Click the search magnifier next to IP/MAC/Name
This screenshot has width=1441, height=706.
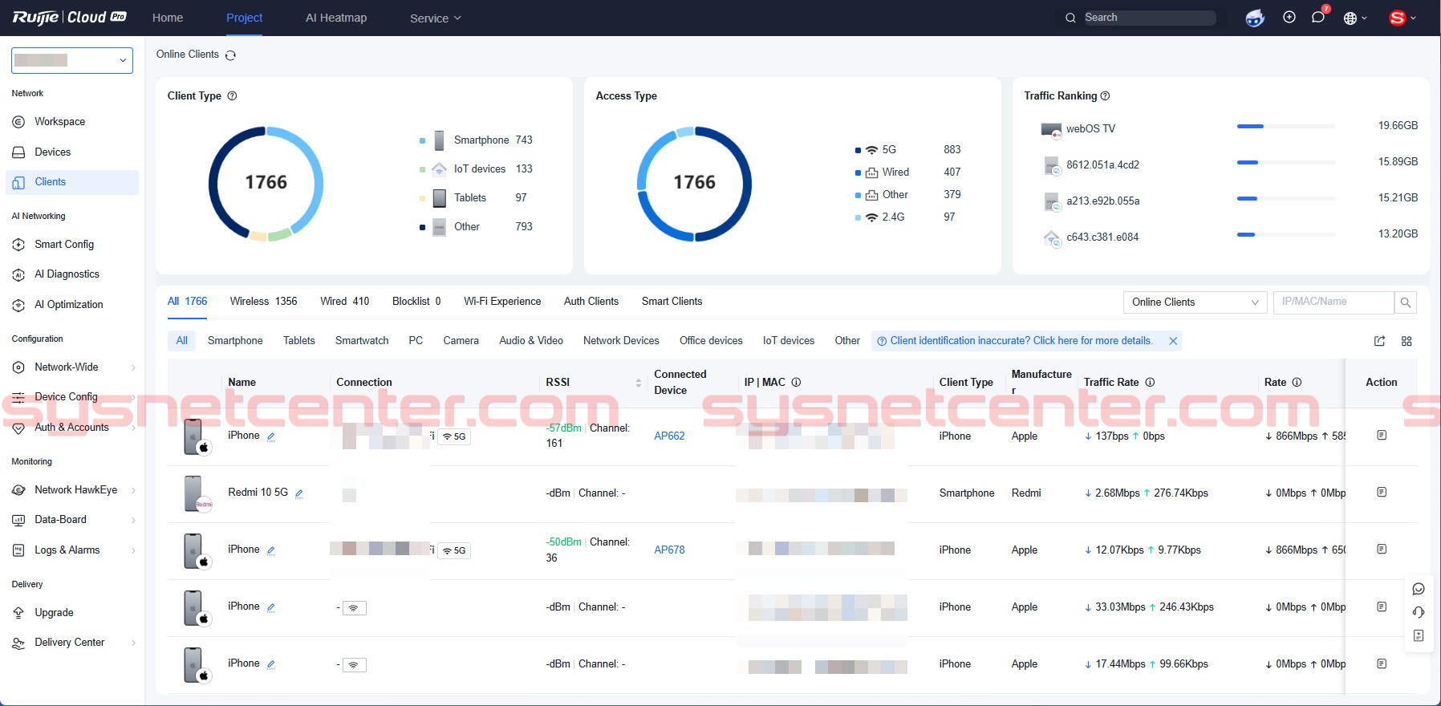point(1405,302)
